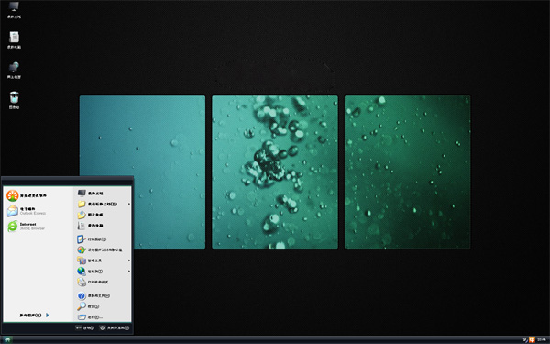Screen dimensions: 550x344
Task: Open the document-page icon on the desktop
Action: [14, 39]
